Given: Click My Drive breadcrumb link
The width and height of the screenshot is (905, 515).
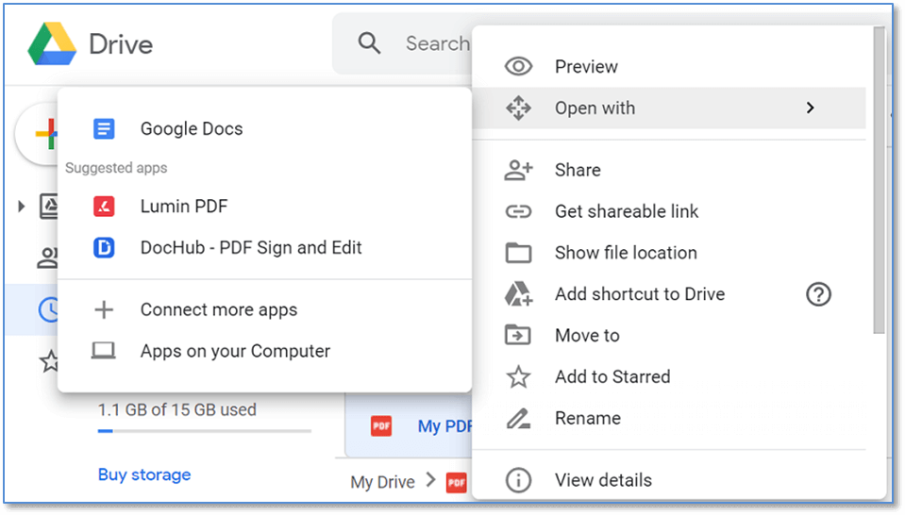Looking at the screenshot, I should (382, 482).
